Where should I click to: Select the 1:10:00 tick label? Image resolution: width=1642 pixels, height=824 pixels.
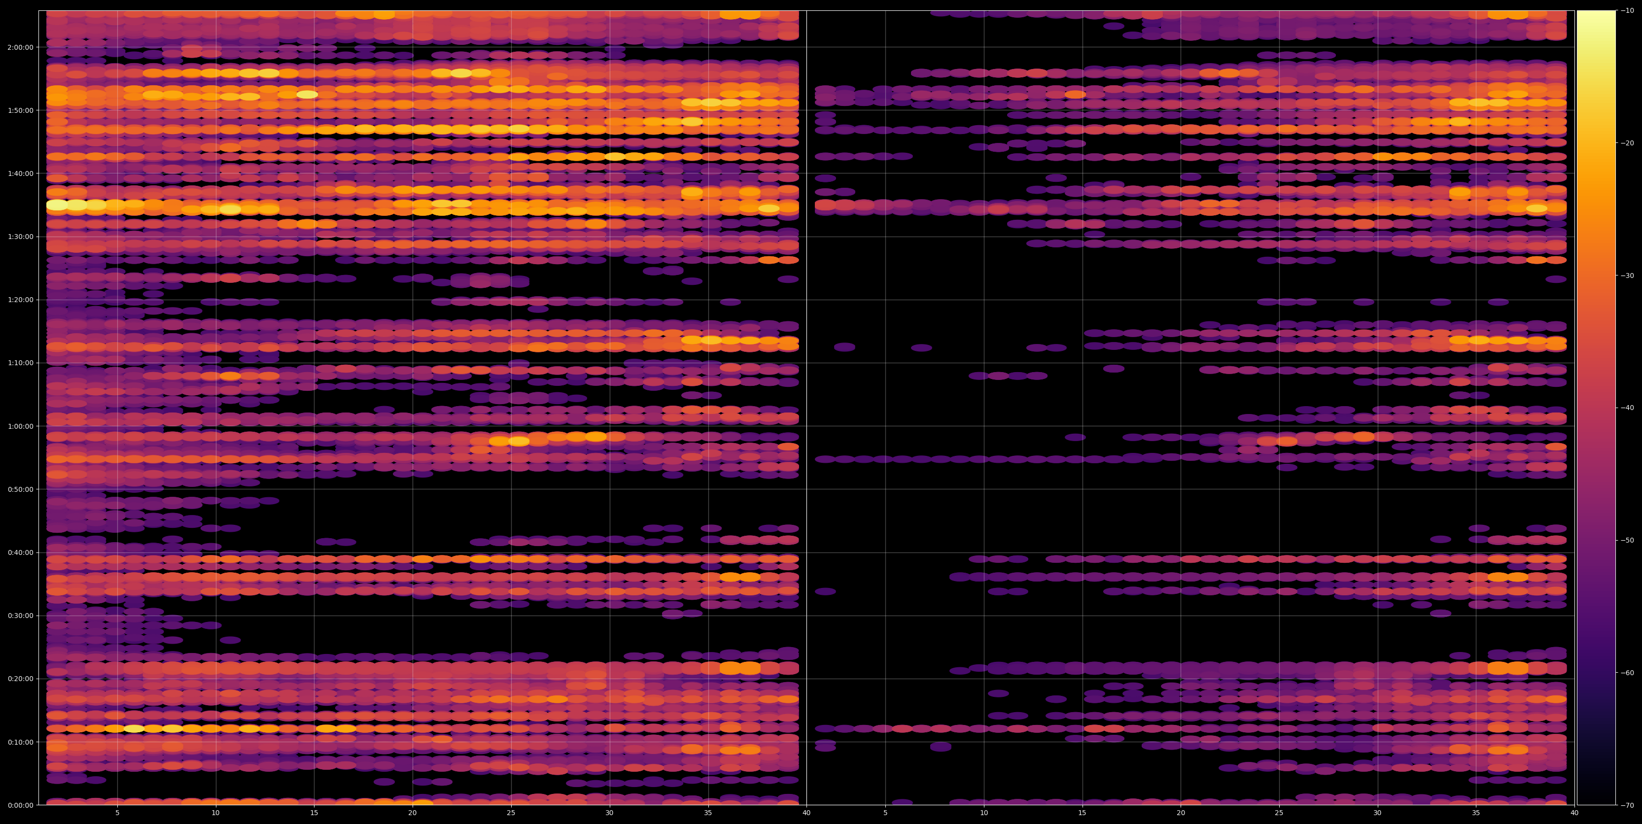click(20, 363)
